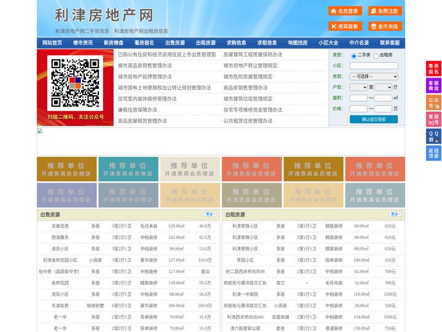This screenshot has width=442, height=332.
Task: Open the 文泰佳苑 sale listing
Action: 60,226
